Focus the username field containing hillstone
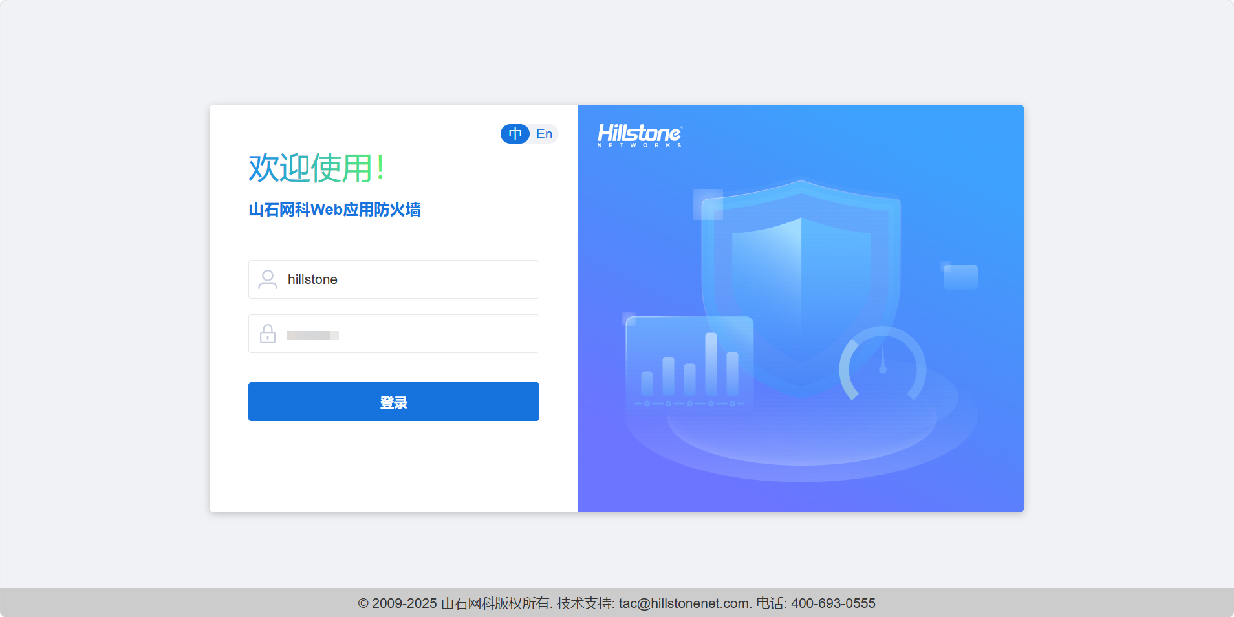 point(407,279)
